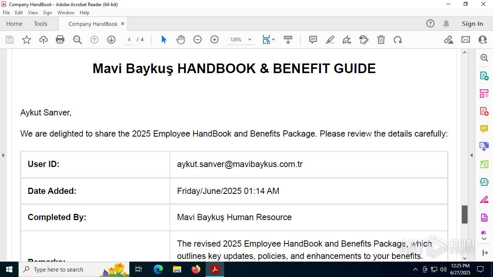The width and height of the screenshot is (493, 277).
Task: Collapse the right tools pane
Action: (x=471, y=155)
